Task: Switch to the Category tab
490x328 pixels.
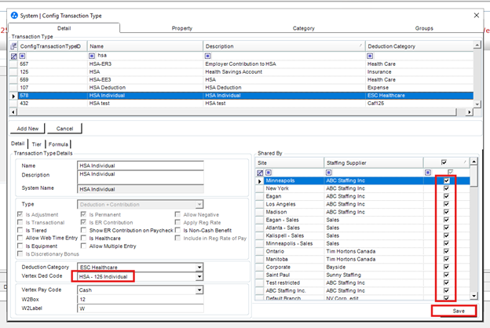Action: coord(303,28)
